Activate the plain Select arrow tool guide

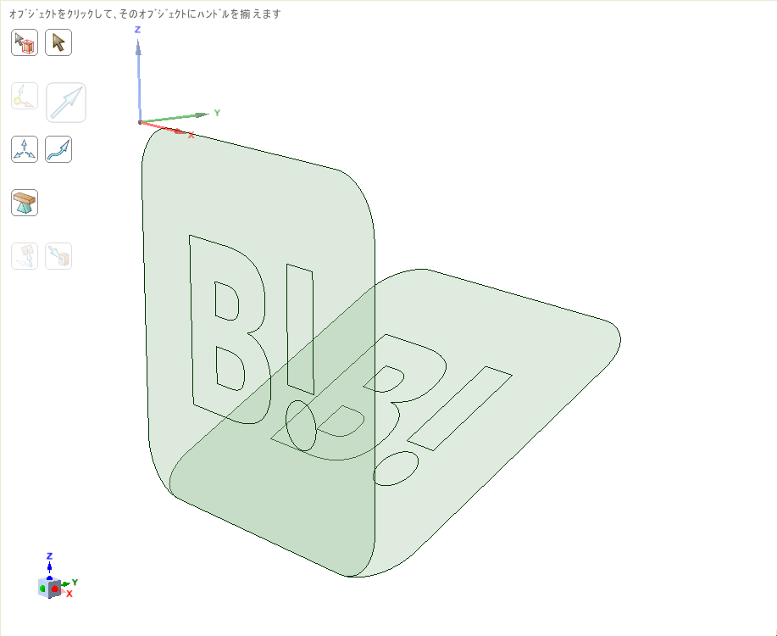[x=58, y=42]
